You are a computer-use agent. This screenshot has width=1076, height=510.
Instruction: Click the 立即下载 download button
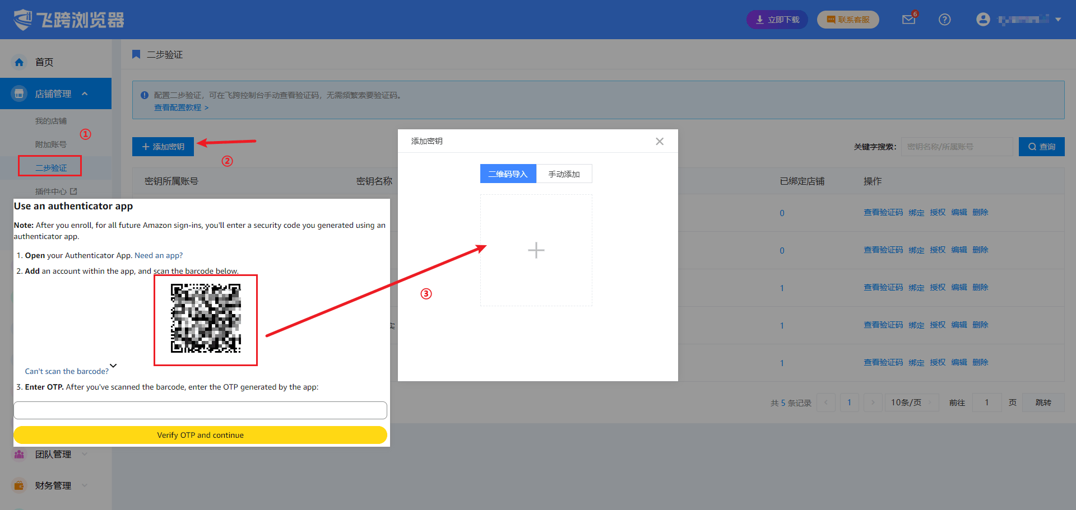777,20
